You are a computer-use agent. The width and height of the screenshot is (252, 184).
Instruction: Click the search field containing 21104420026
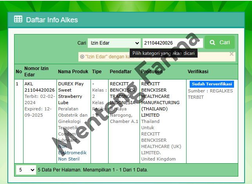pos(172,43)
